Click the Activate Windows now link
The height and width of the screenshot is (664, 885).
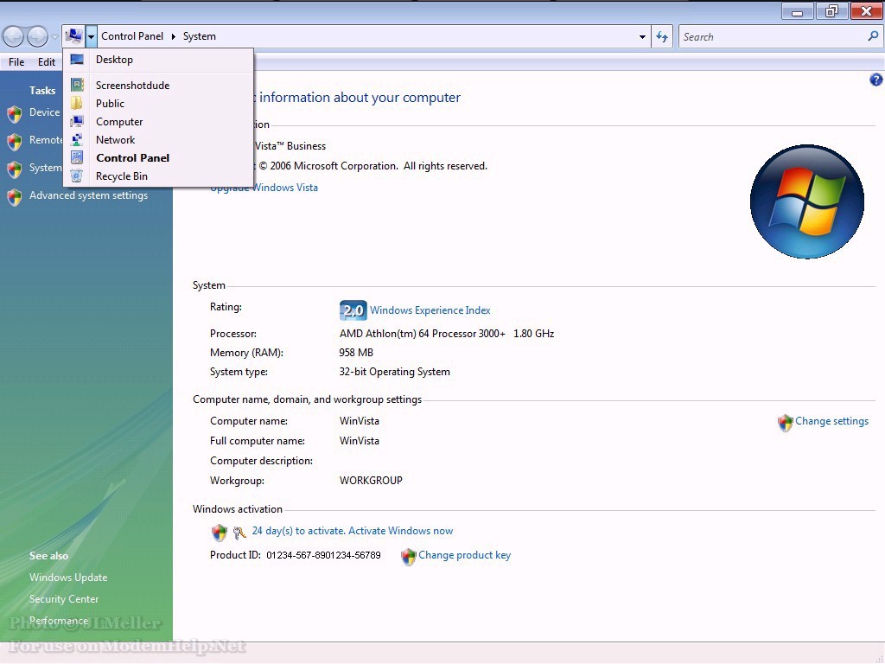coord(401,531)
